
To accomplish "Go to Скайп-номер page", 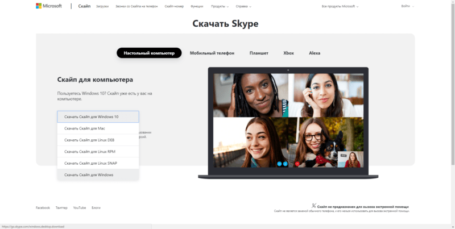I will [174, 6].
